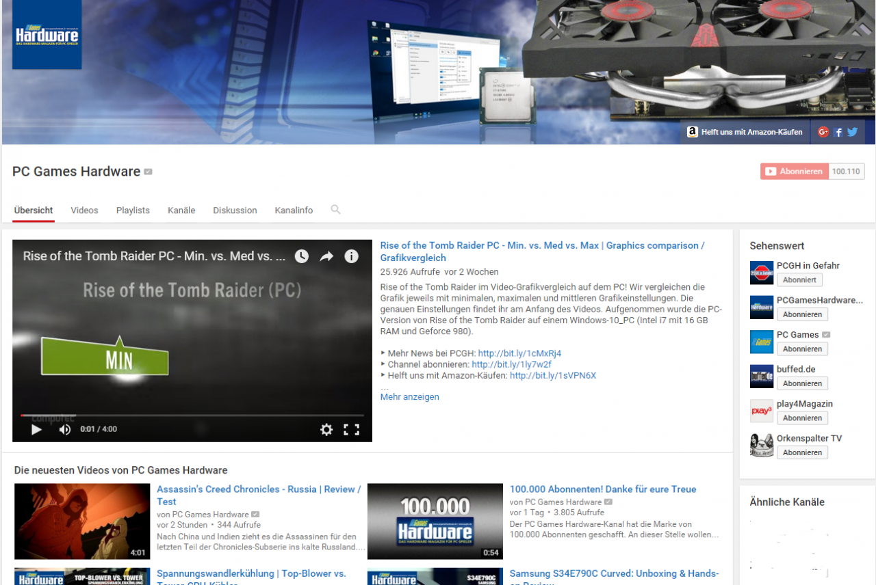
Task: Open the Playlists tab
Action: coord(133,210)
